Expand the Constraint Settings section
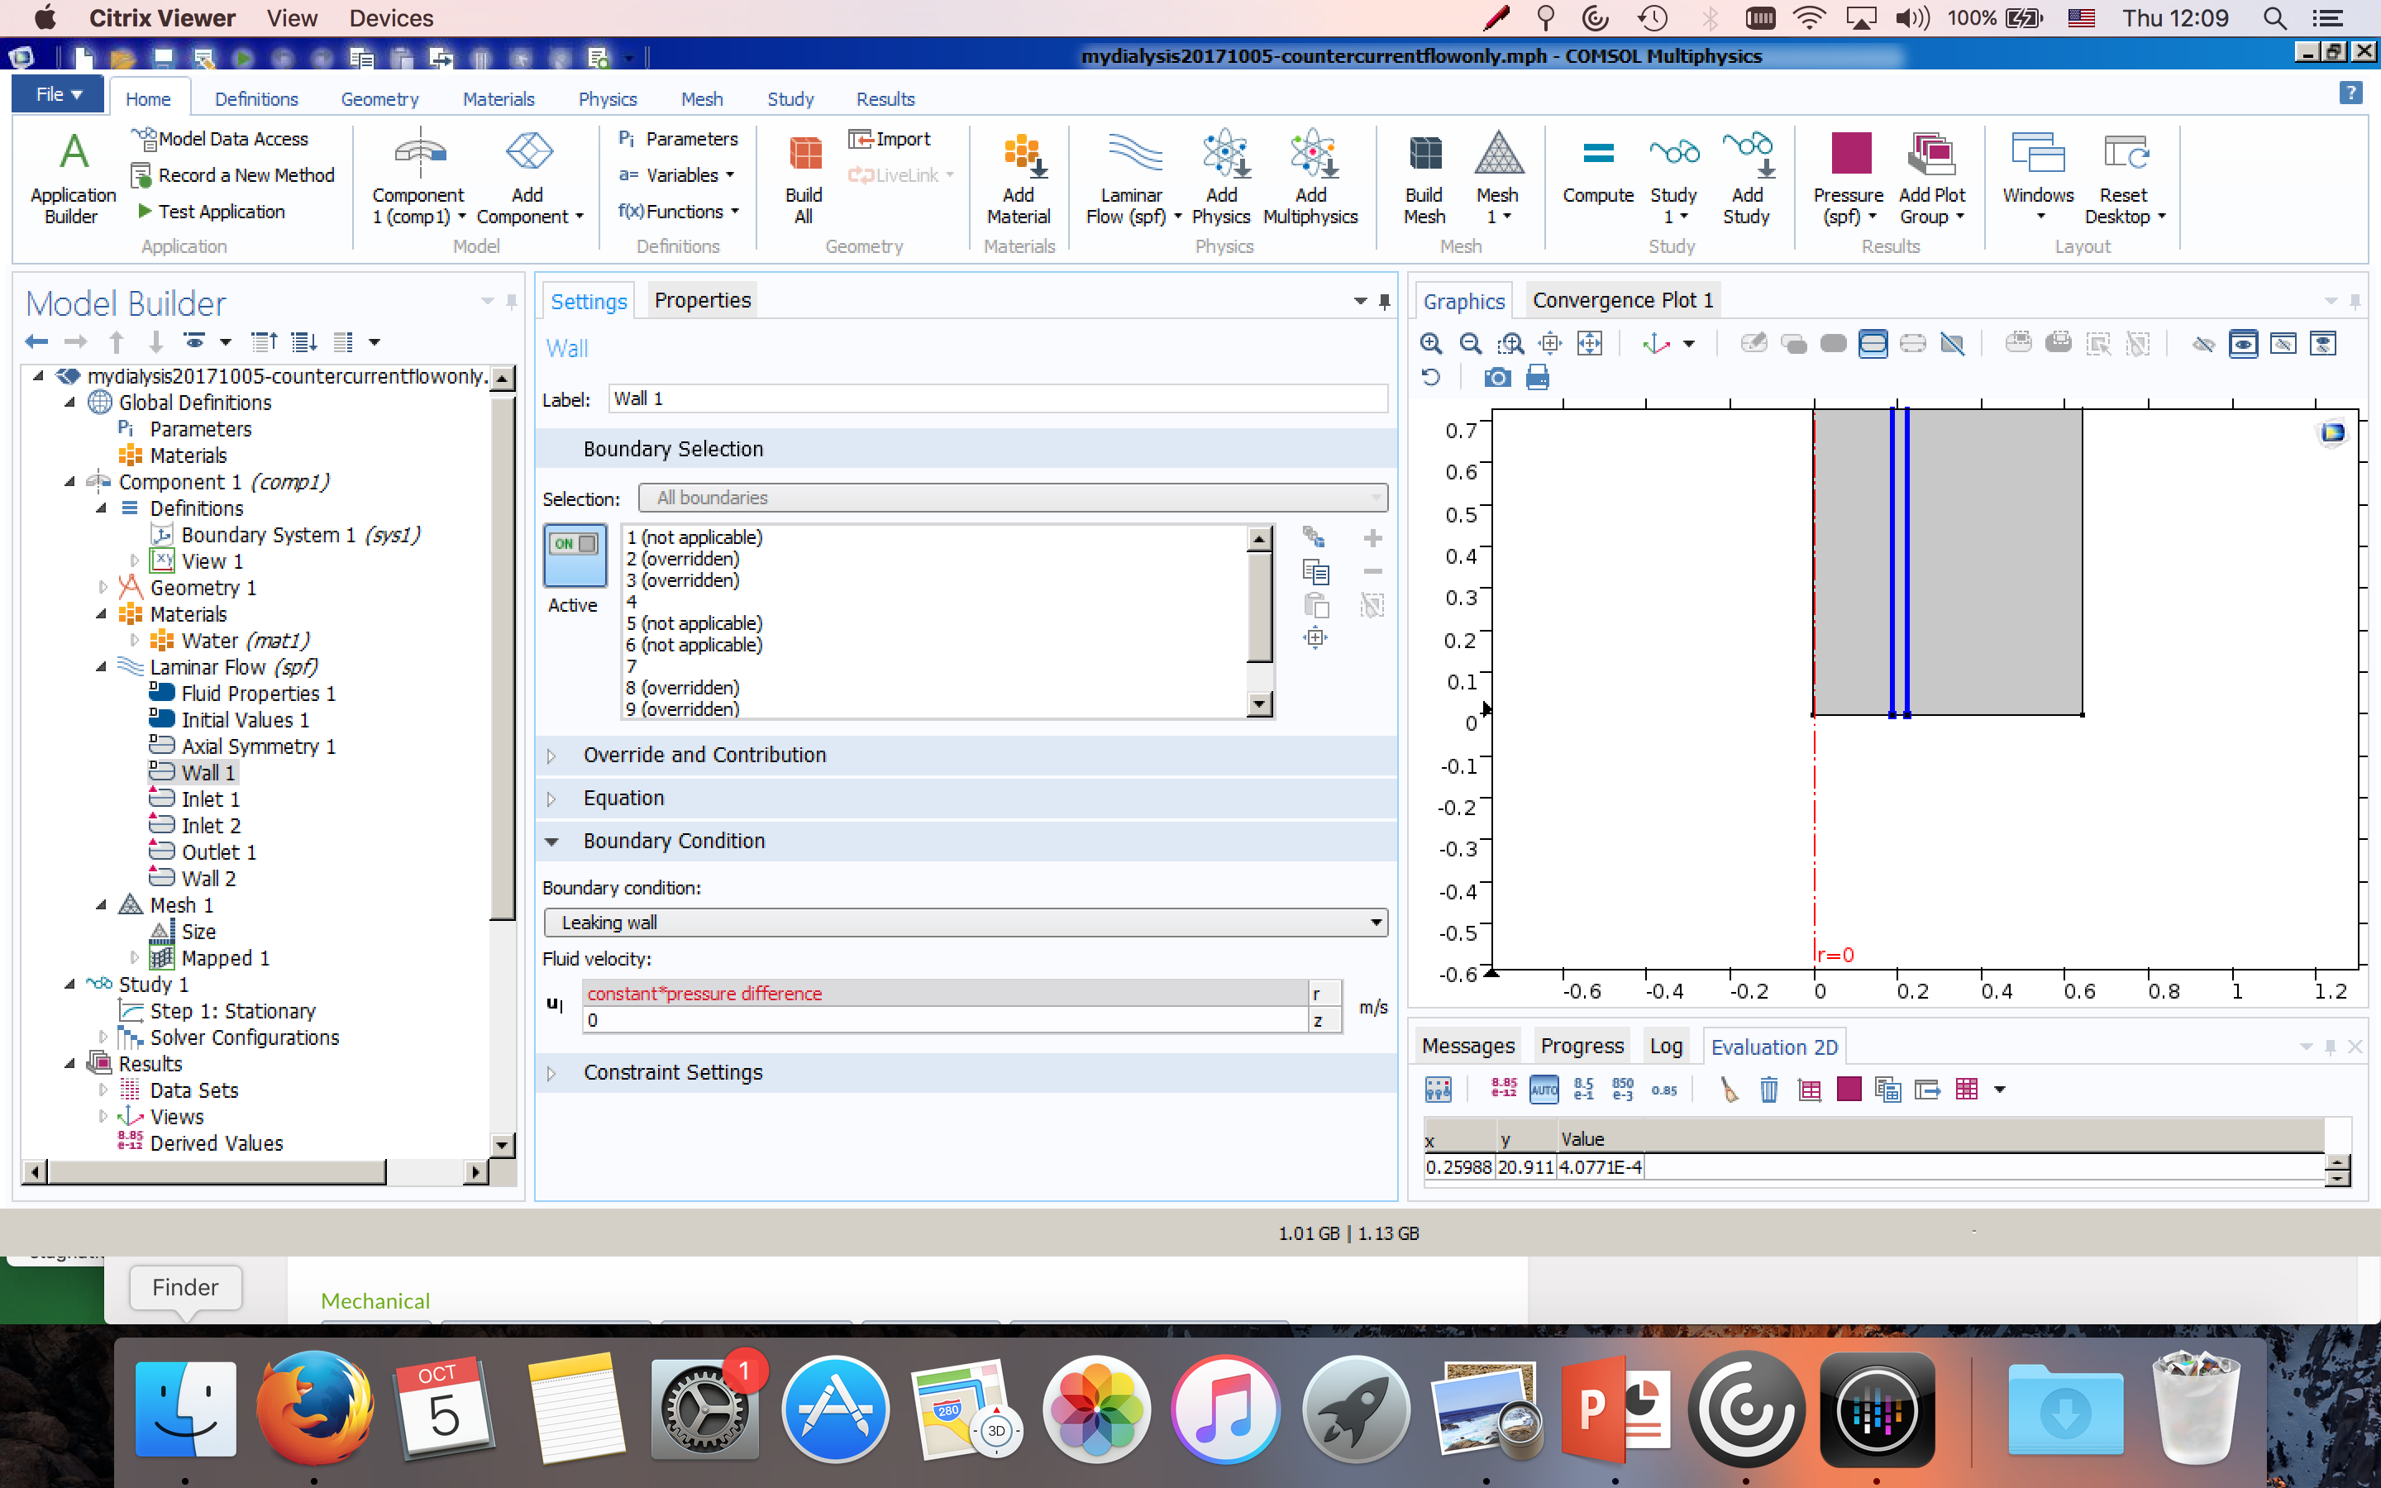Image resolution: width=2381 pixels, height=1488 pixels. click(672, 1073)
